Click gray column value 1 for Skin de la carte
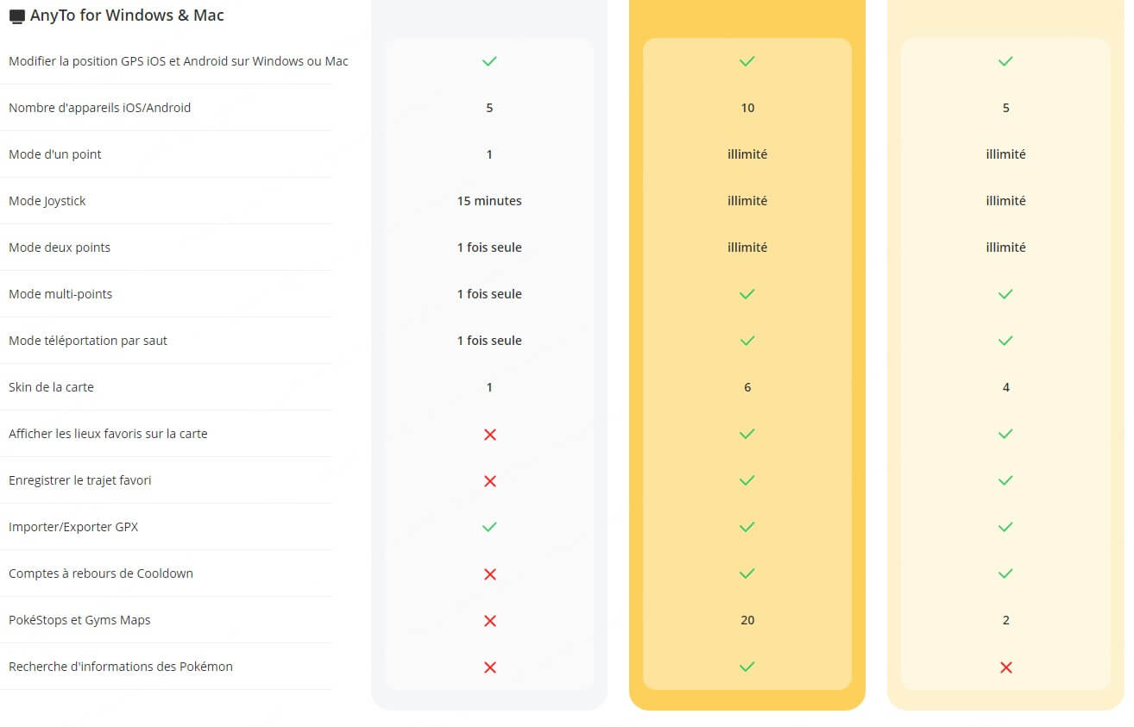 click(489, 387)
